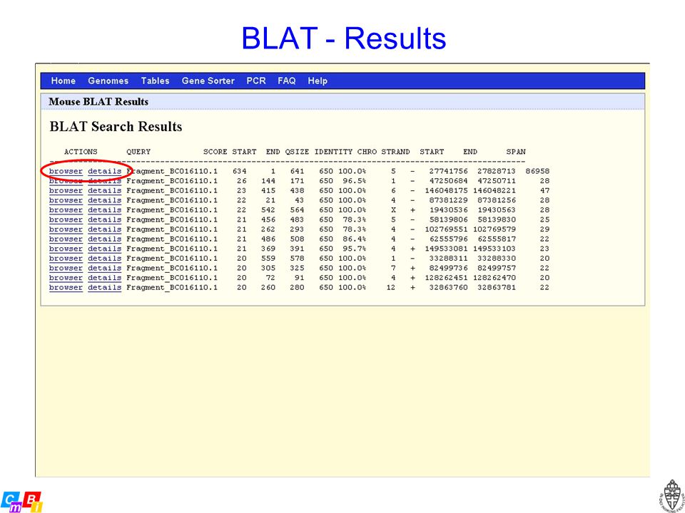Open browser link for start 102769551 row
The height and width of the screenshot is (513, 685).
66,229
